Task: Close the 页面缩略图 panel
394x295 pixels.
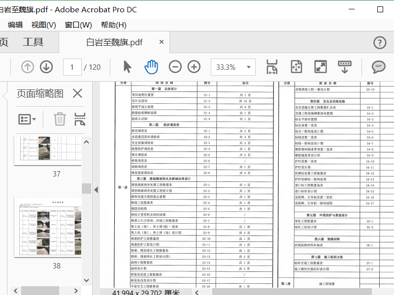Action: [77, 93]
